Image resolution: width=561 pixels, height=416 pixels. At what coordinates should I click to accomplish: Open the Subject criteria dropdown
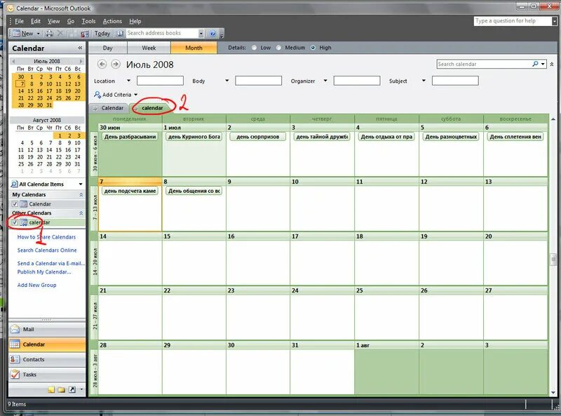click(x=424, y=81)
